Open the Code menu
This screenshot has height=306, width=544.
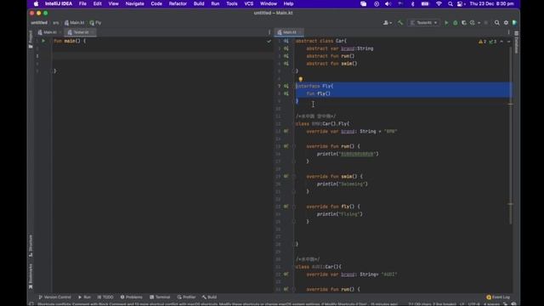(x=156, y=3)
